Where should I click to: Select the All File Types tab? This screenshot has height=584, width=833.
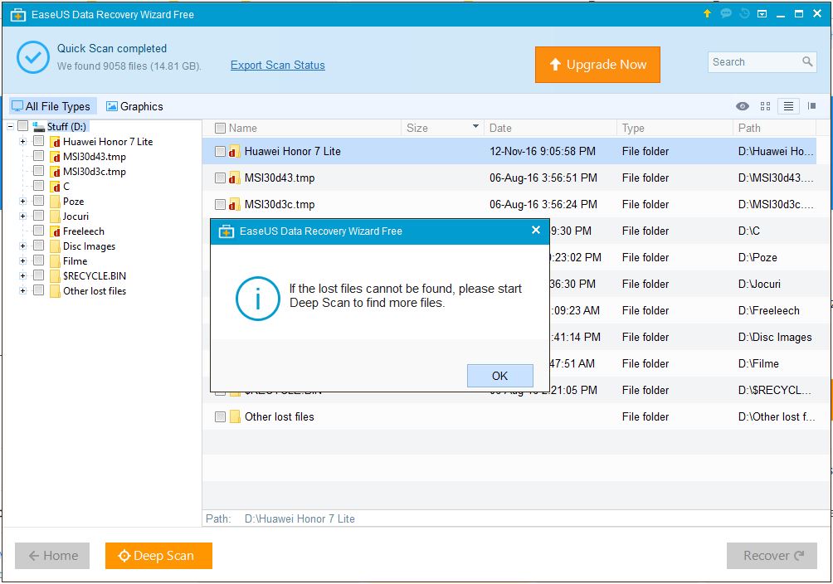tap(51, 106)
